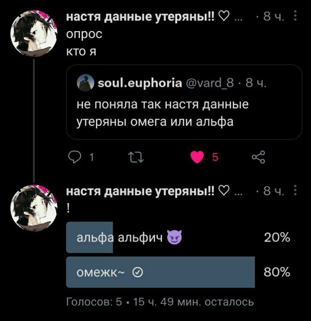Open the quoted tweet text

(x=162, y=113)
